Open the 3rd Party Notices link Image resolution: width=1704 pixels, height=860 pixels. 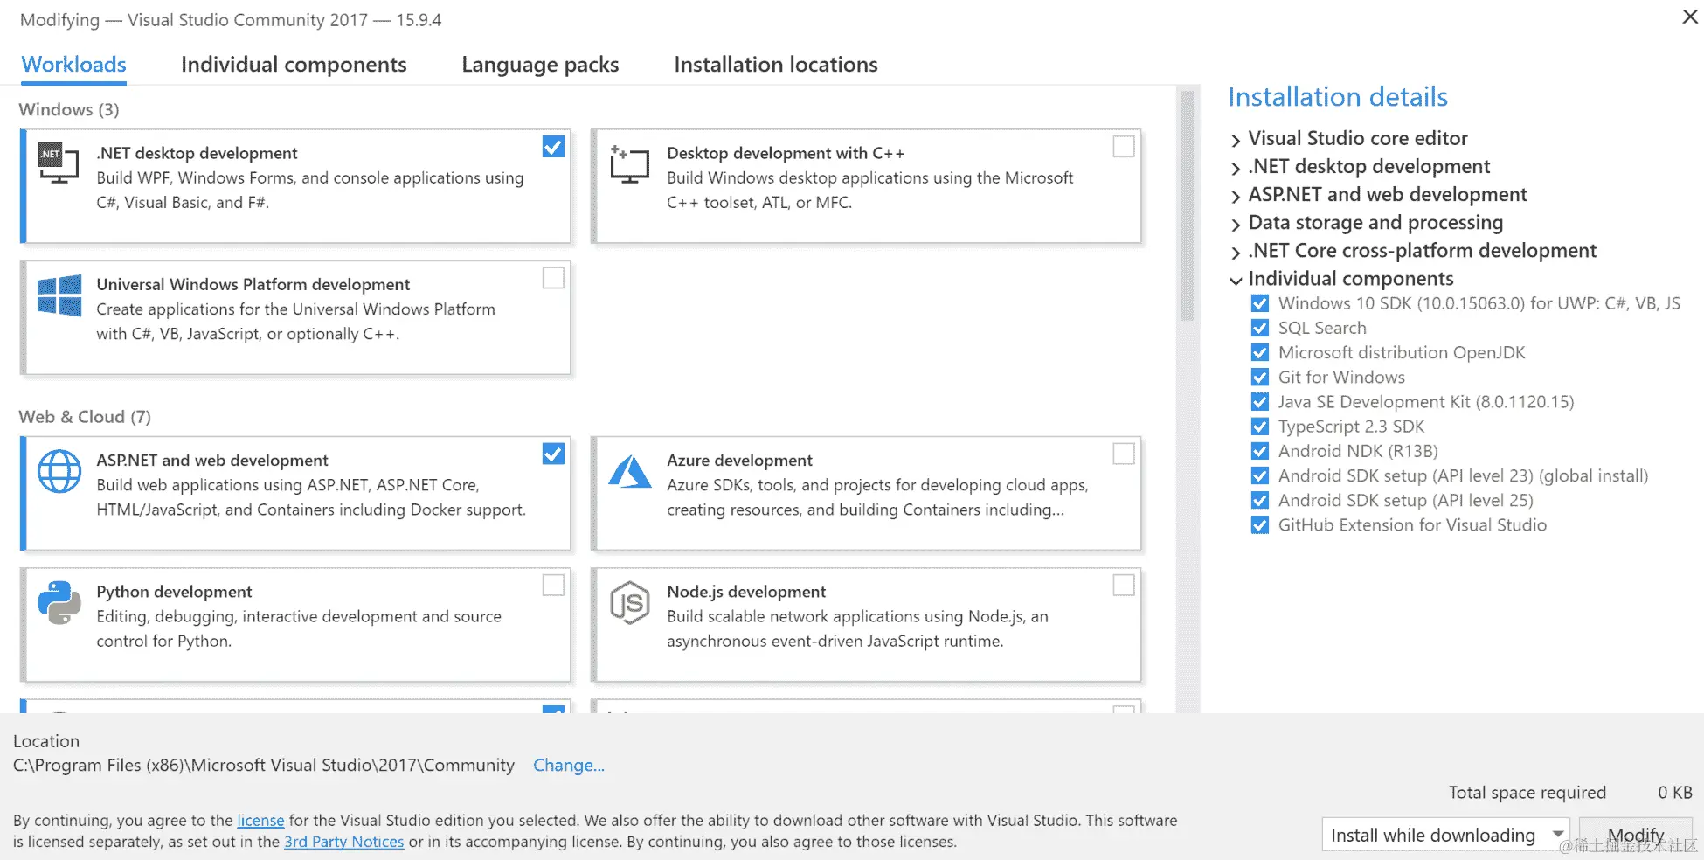[343, 842]
